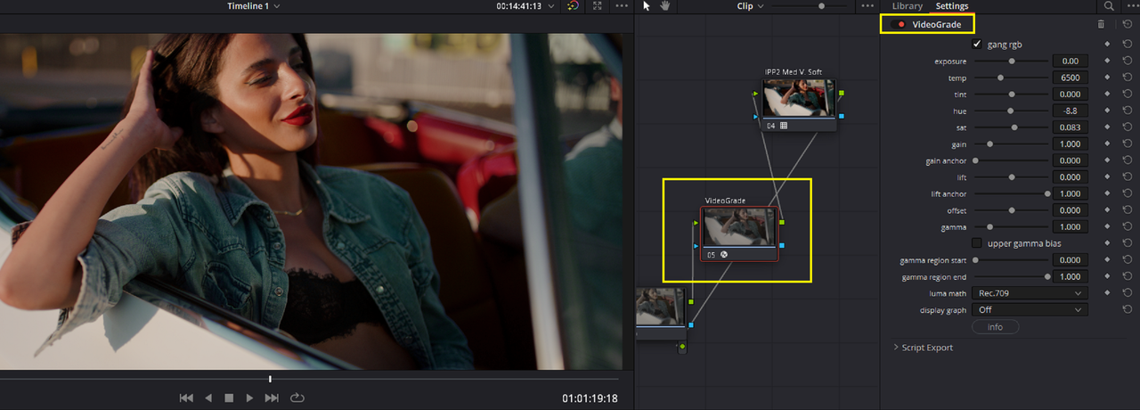This screenshot has width=1140, height=410.
Task: Select the arrow pointer tool in node editor
Action: click(x=647, y=6)
